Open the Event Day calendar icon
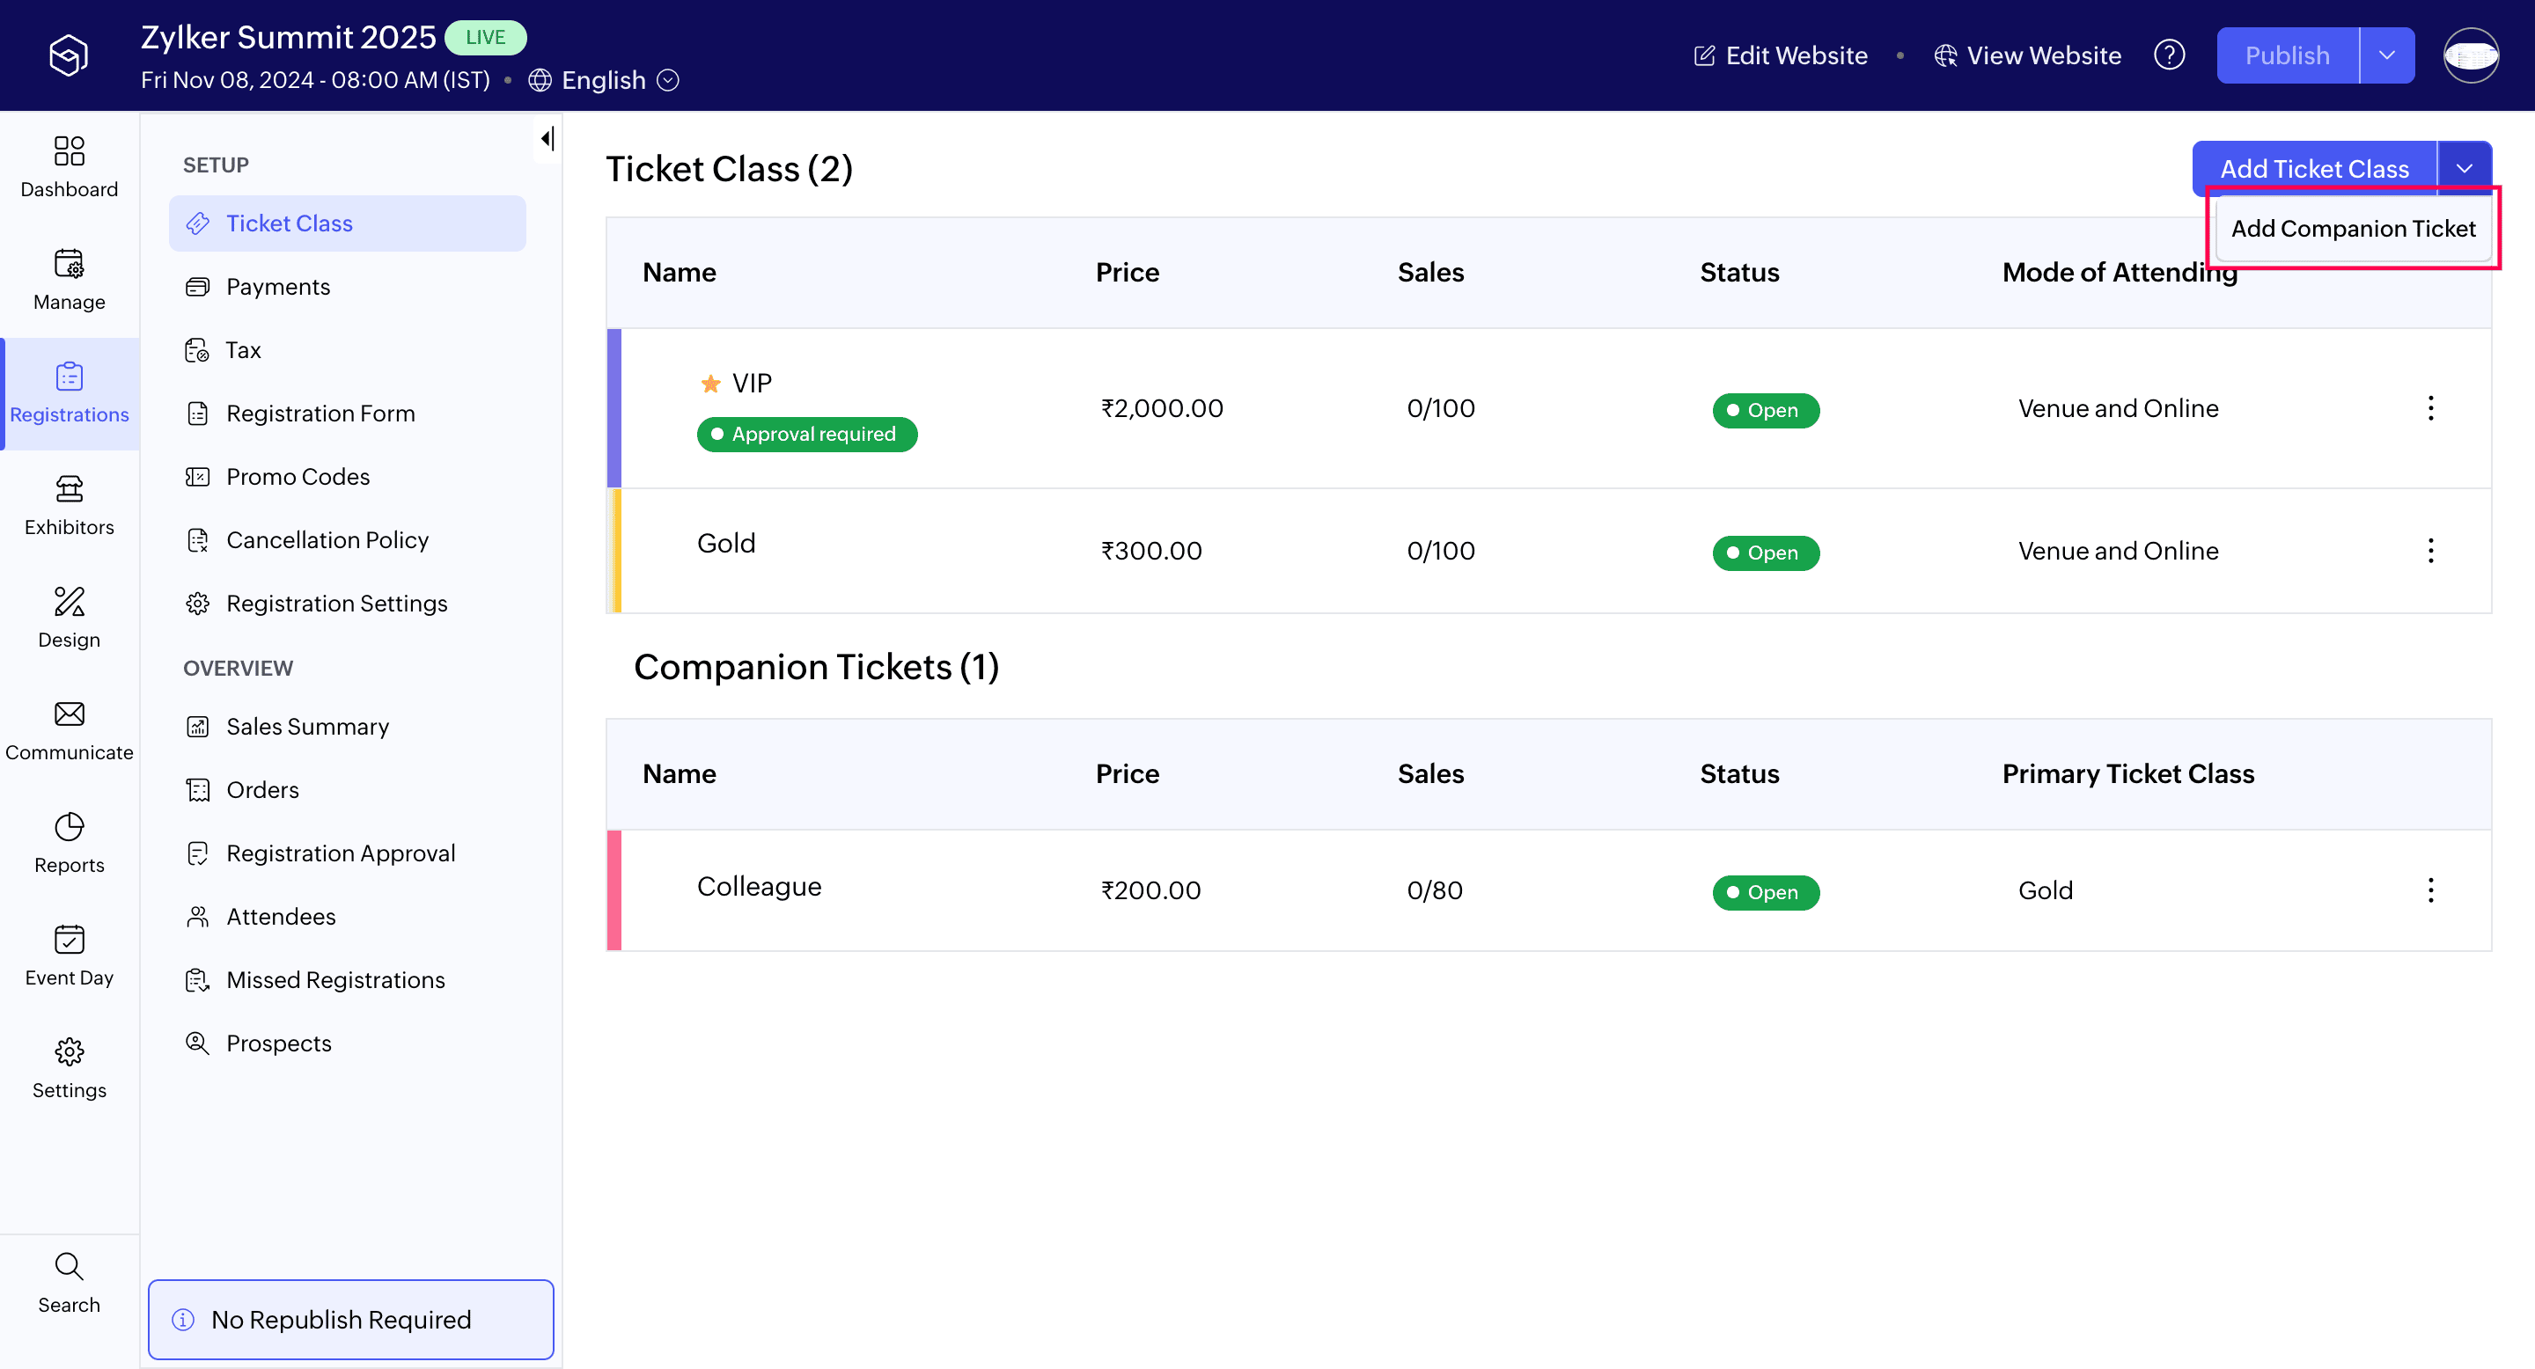Image resolution: width=2535 pixels, height=1369 pixels. pos(69,940)
